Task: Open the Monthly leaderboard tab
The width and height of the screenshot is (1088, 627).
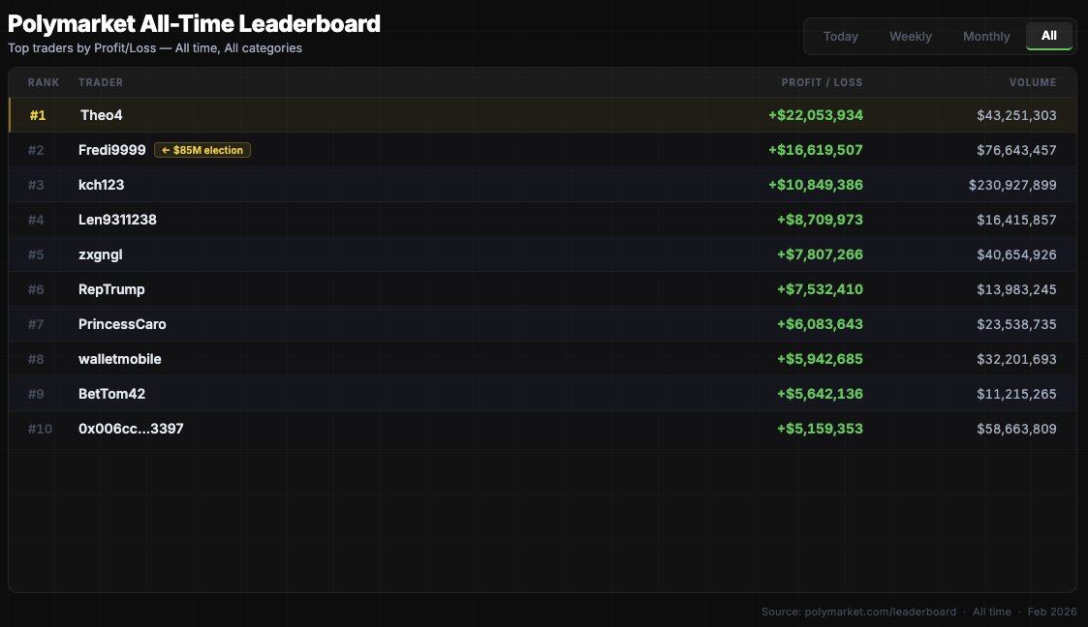Action: click(x=986, y=36)
